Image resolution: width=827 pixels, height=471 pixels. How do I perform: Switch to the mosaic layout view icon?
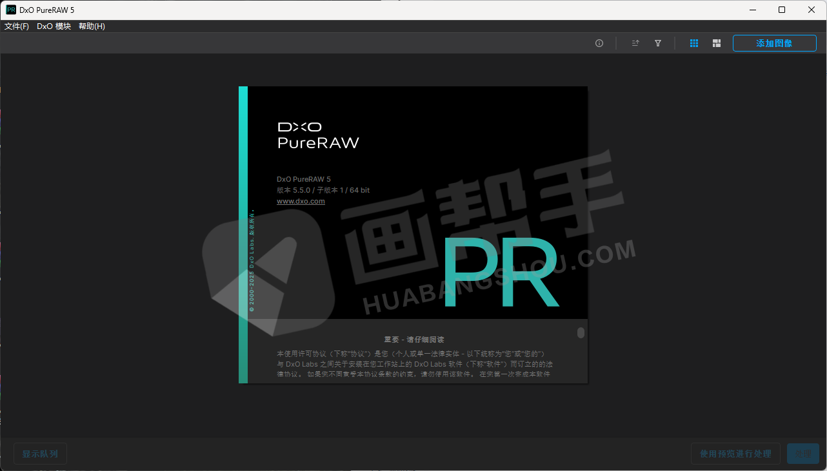[x=716, y=43]
